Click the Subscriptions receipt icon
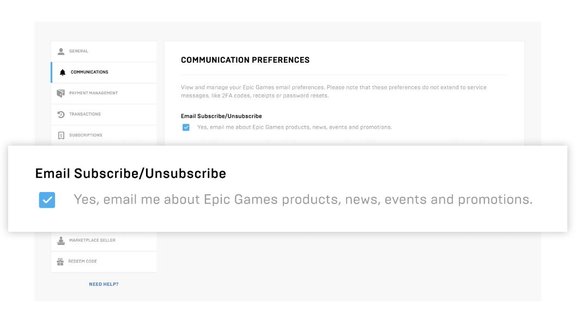This screenshot has width=582, height=318. pyautogui.click(x=61, y=135)
